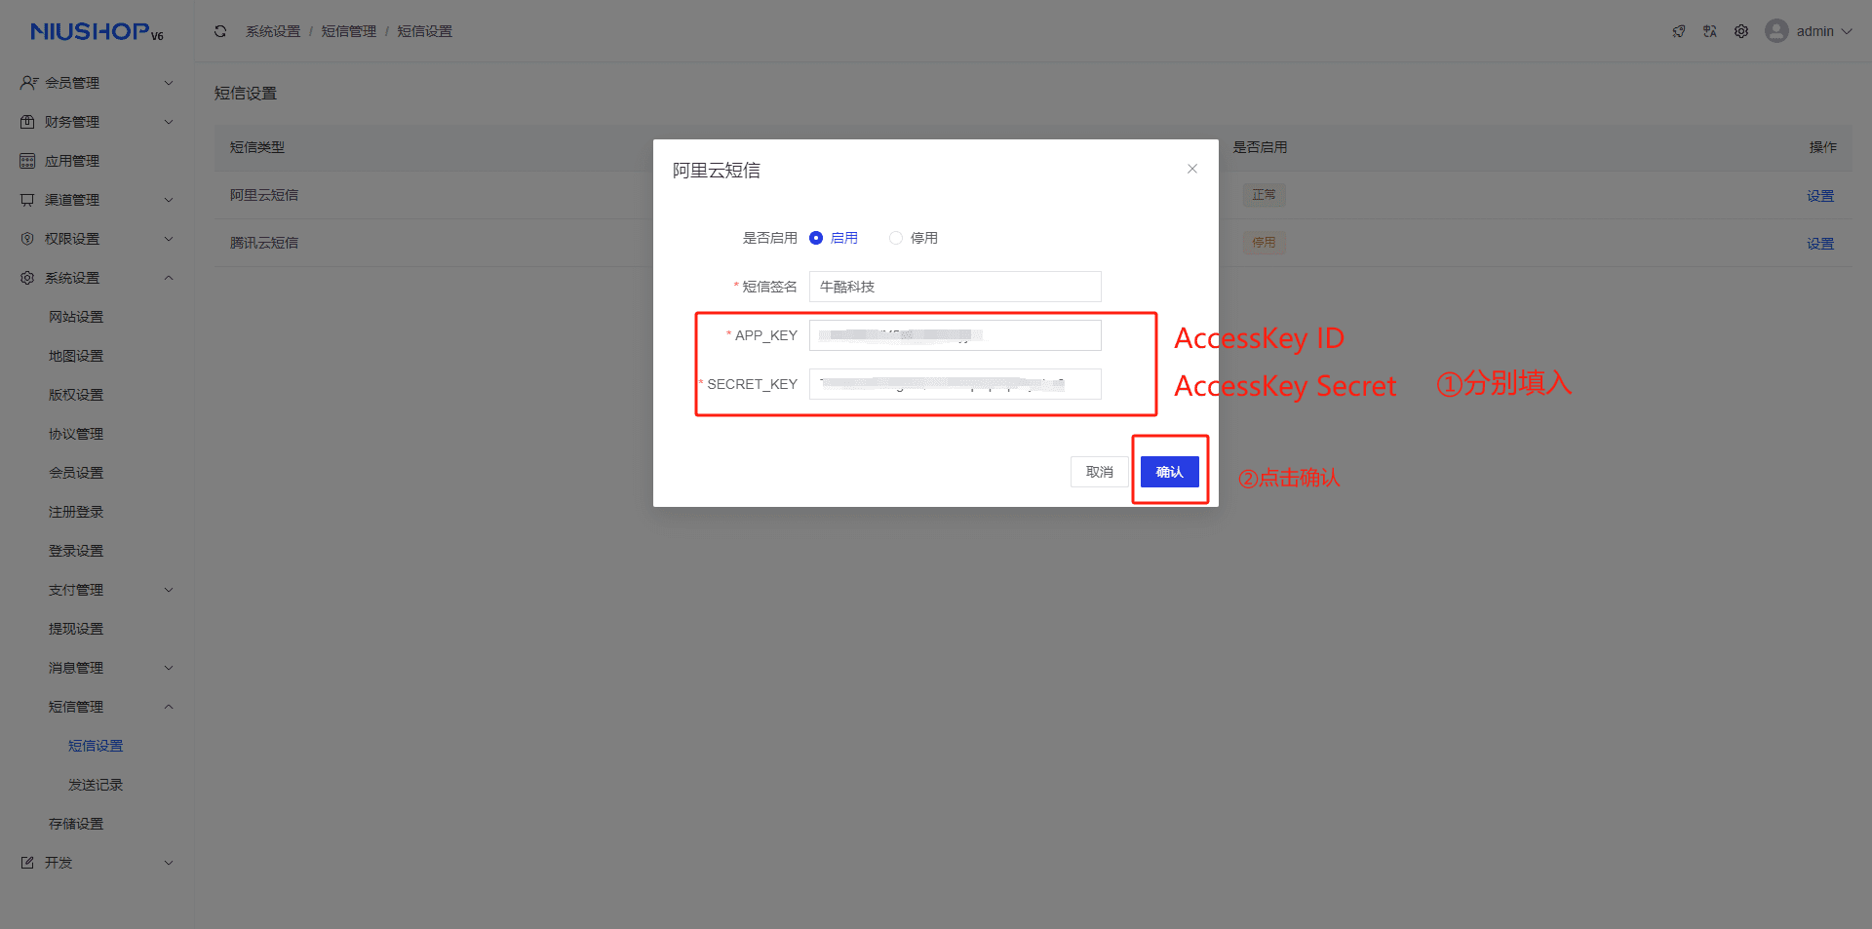The image size is (1872, 929).
Task: Click the 应用管理 apps icon
Action: 27,161
